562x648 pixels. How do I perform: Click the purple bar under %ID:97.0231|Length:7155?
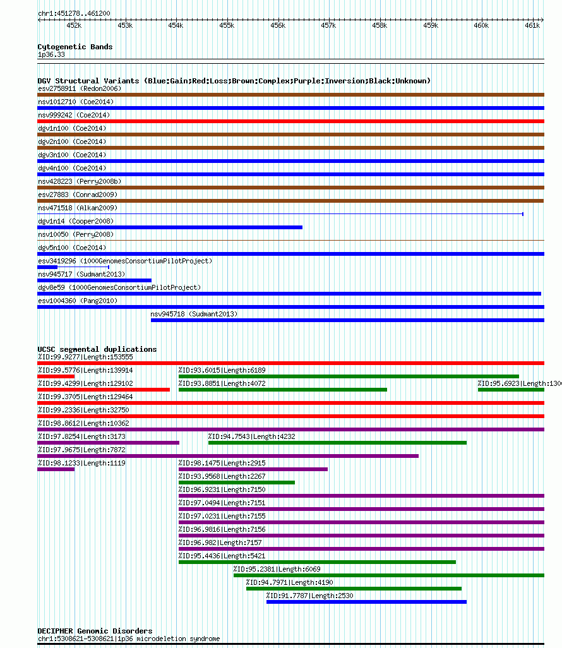point(361,522)
